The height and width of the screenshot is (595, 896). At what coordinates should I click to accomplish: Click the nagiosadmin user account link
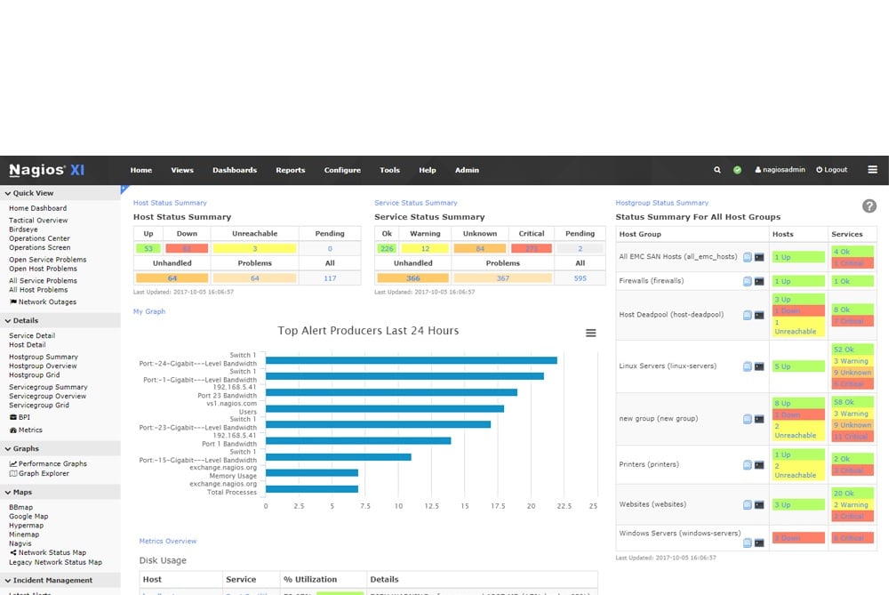(780, 170)
